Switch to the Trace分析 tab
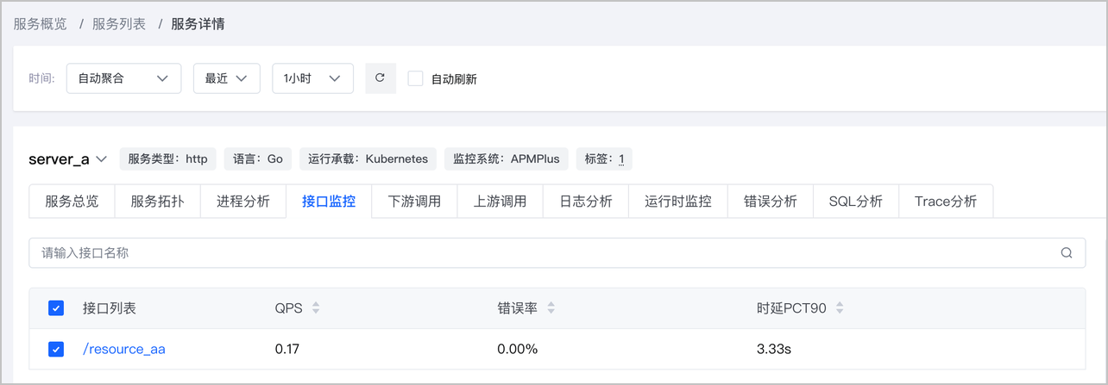The image size is (1108, 385). [946, 202]
